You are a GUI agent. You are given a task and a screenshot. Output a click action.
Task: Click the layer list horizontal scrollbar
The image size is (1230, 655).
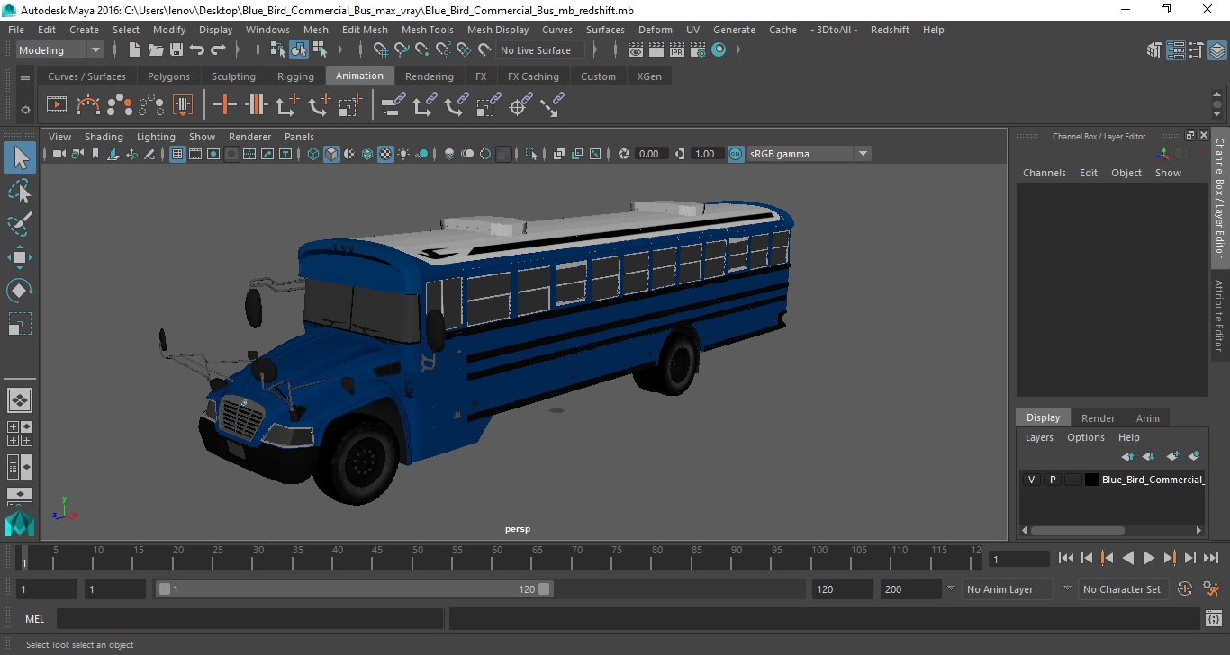pyautogui.click(x=1077, y=530)
